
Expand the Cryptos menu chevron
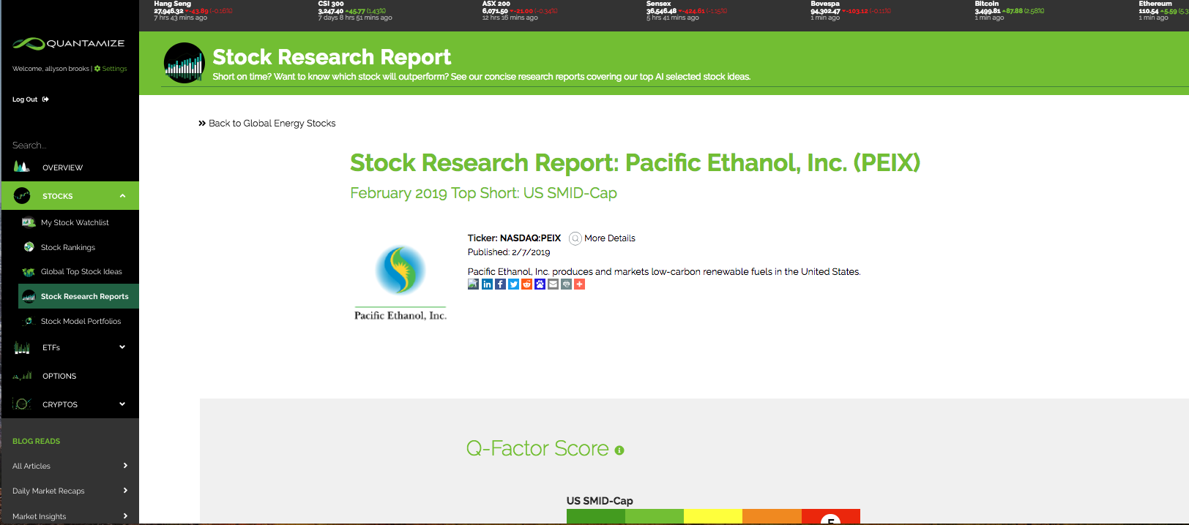[x=122, y=404]
